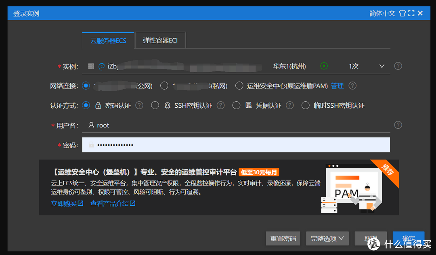Open the 1次 session count dropdown
The height and width of the screenshot is (255, 436).
point(381,66)
